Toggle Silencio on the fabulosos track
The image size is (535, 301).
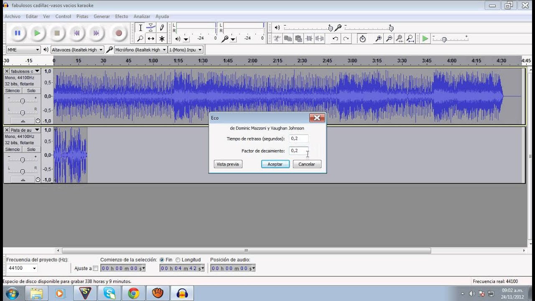pyautogui.click(x=13, y=91)
